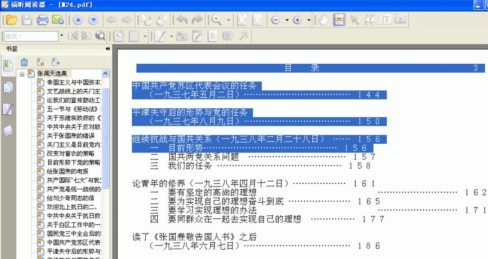Toggle the reading glasses mode icon
This screenshot has width=488, height=259.
pos(339,20)
